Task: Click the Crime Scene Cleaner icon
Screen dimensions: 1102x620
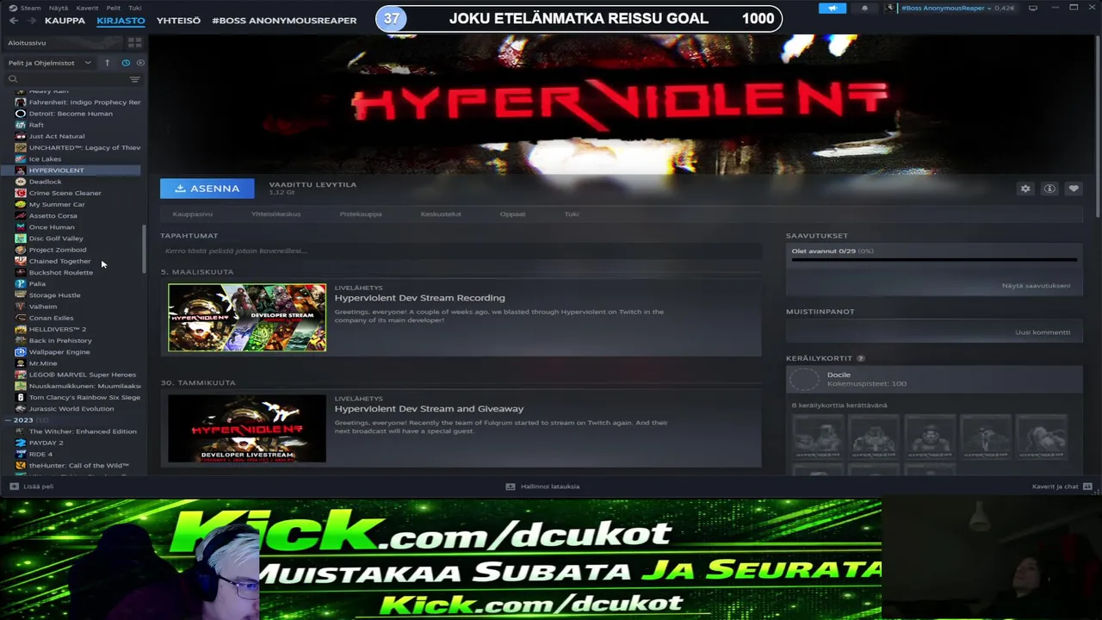Action: [21, 193]
